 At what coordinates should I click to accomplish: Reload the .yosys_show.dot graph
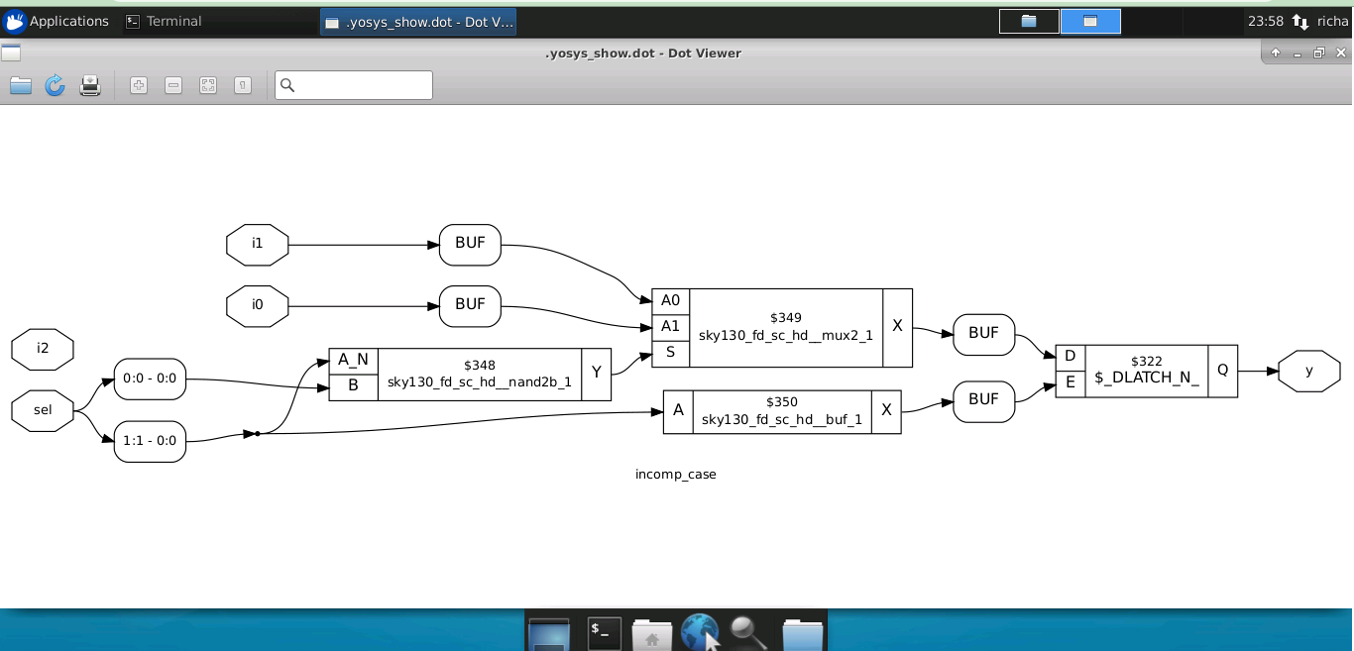click(x=55, y=85)
